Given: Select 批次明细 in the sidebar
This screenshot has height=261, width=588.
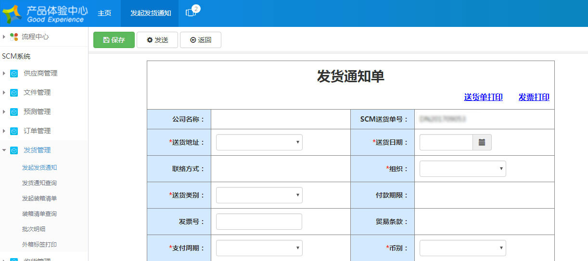Looking at the screenshot, I should [34, 229].
